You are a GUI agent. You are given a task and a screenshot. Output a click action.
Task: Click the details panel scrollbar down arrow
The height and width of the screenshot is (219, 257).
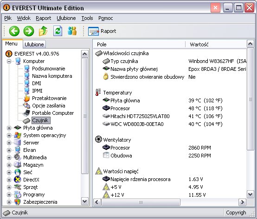pos(250,194)
